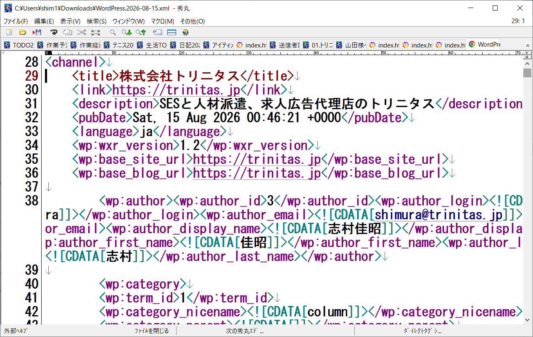The height and width of the screenshot is (337, 533).
Task: Open the 編集(E) menu
Action: click(x=44, y=21)
